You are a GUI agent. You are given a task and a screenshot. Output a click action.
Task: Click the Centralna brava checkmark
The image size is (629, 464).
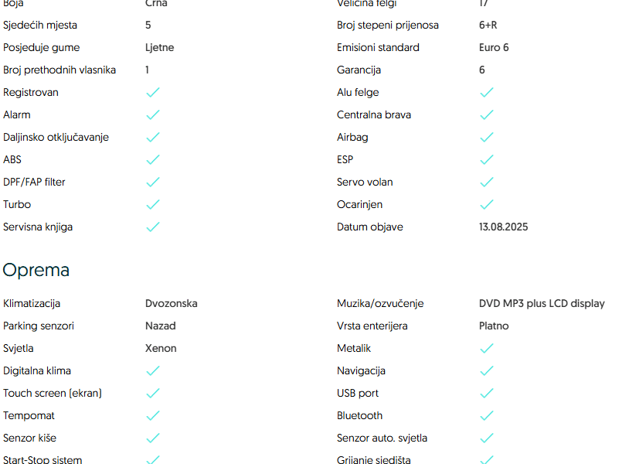pos(486,115)
